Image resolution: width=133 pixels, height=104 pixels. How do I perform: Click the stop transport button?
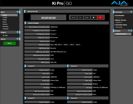94,17
